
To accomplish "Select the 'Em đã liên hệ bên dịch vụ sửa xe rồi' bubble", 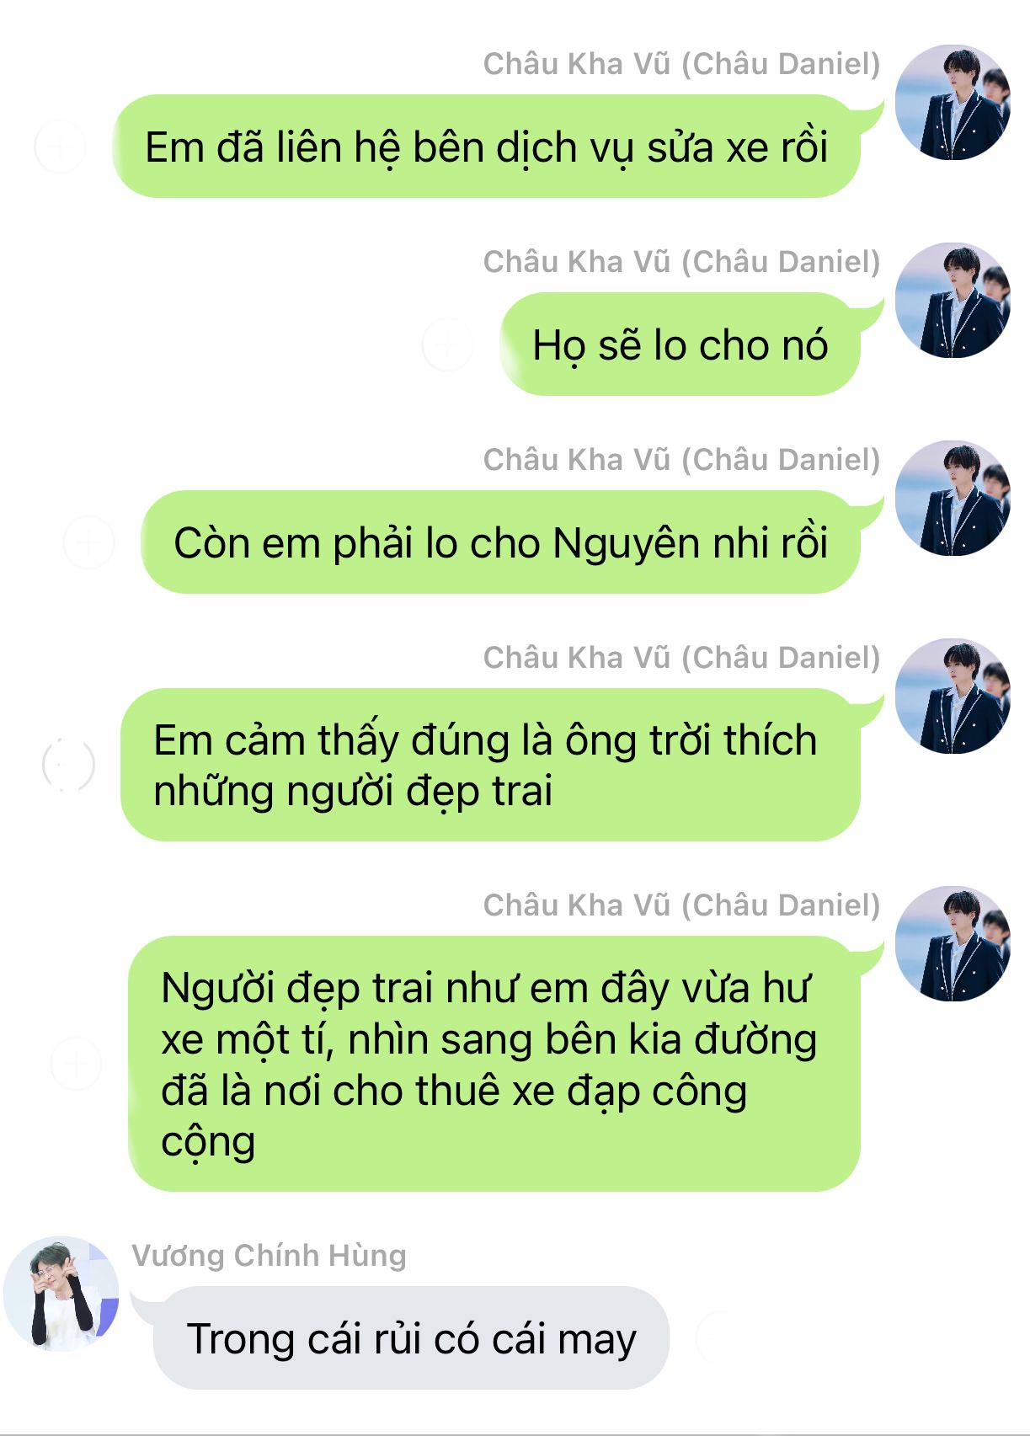I will [486, 147].
